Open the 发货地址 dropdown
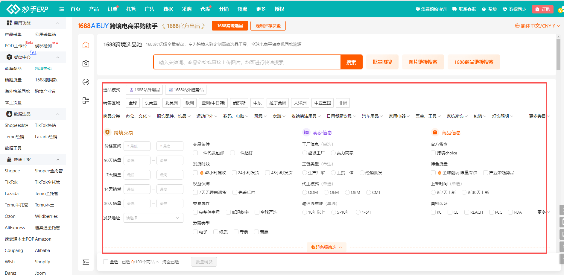Image resolution: width=564 pixels, height=275 pixels. (153, 218)
